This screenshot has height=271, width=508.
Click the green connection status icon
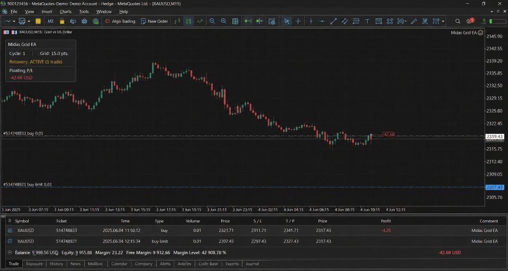click(484, 21)
